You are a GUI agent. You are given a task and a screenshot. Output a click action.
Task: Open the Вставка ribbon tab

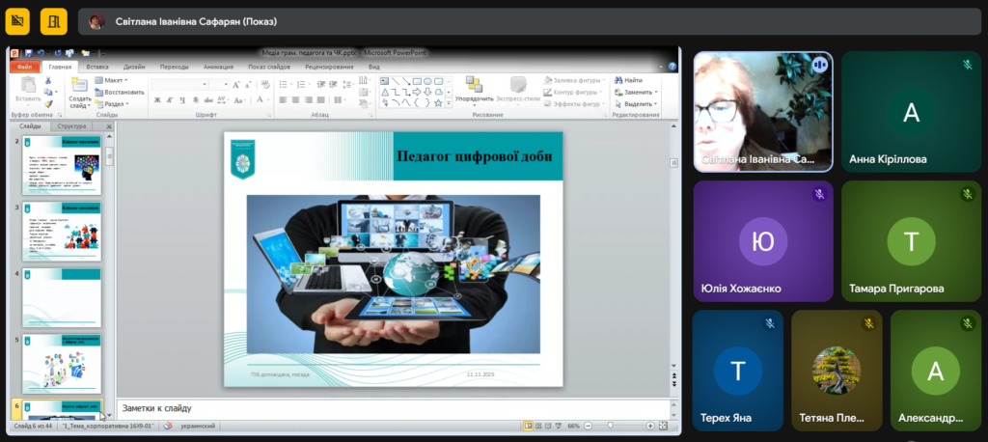(97, 67)
